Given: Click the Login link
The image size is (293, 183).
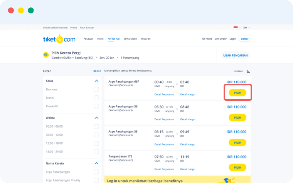Looking at the screenshot, I should (x=233, y=39).
